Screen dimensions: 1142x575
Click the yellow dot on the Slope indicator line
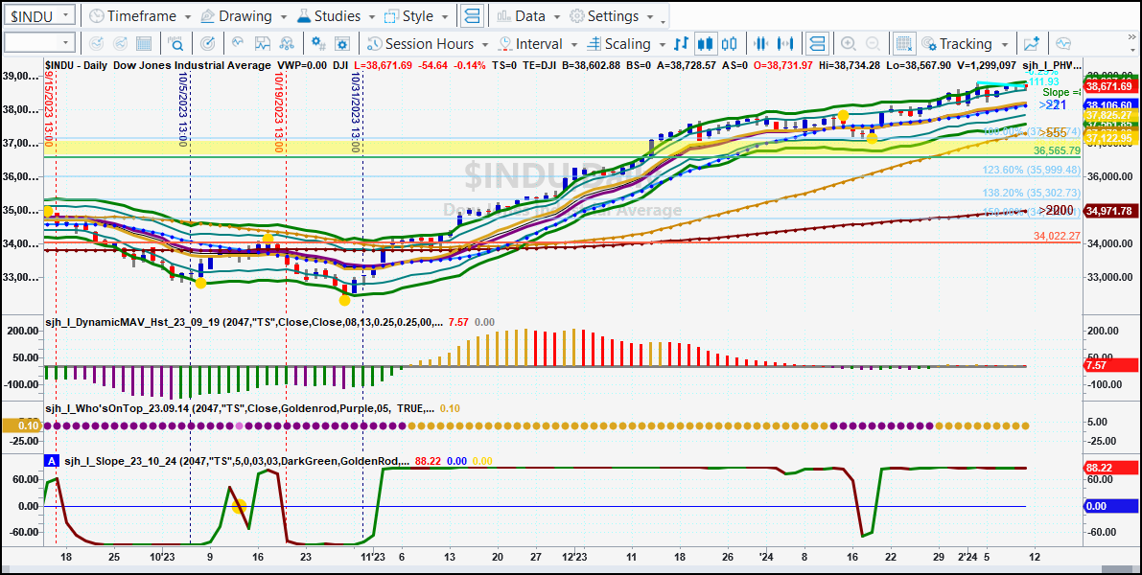(x=238, y=507)
